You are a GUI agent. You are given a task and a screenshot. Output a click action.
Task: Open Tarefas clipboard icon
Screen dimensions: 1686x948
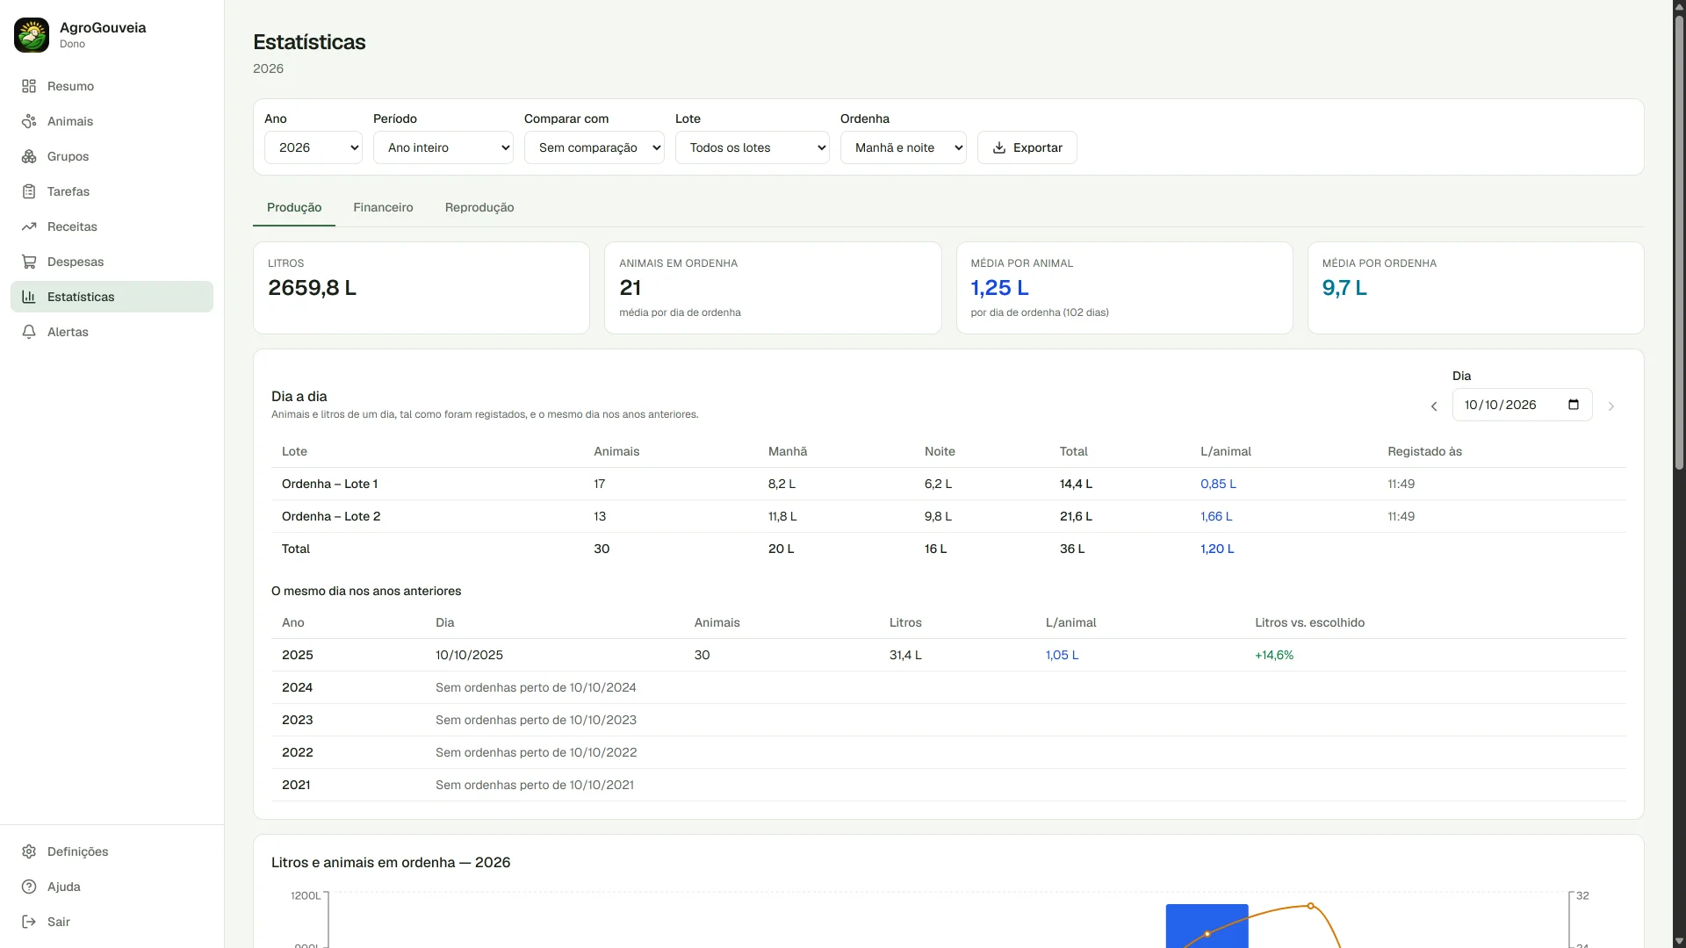coord(29,191)
